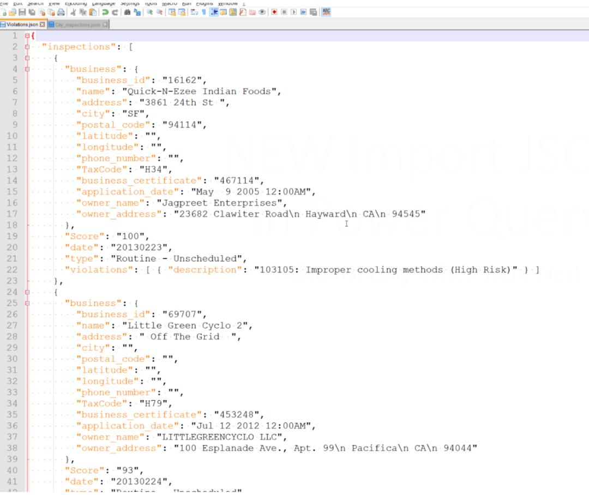
Task: Click the Cut scissors icon
Action: point(73,12)
